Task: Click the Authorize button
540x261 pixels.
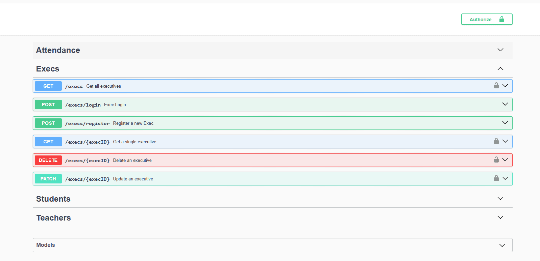Action: (x=487, y=19)
